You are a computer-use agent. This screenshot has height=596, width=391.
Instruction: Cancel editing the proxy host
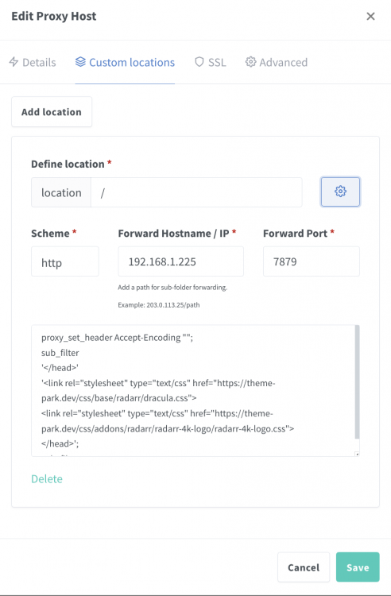point(304,567)
